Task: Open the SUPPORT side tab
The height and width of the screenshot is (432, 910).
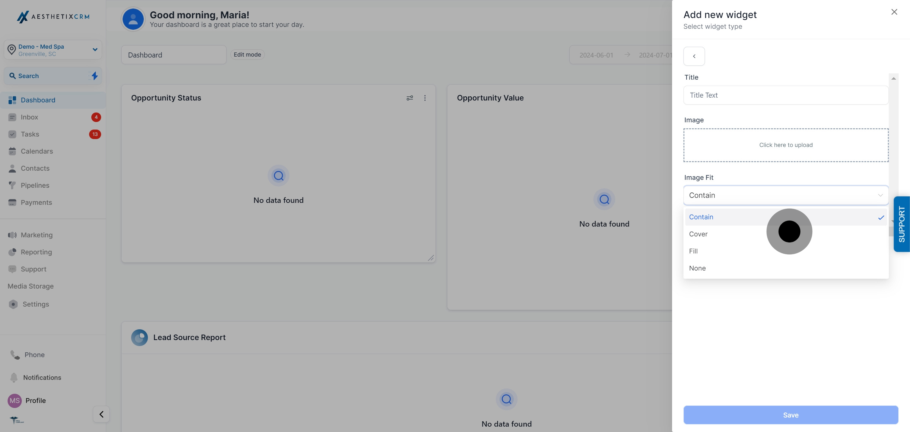Action: pyautogui.click(x=902, y=224)
